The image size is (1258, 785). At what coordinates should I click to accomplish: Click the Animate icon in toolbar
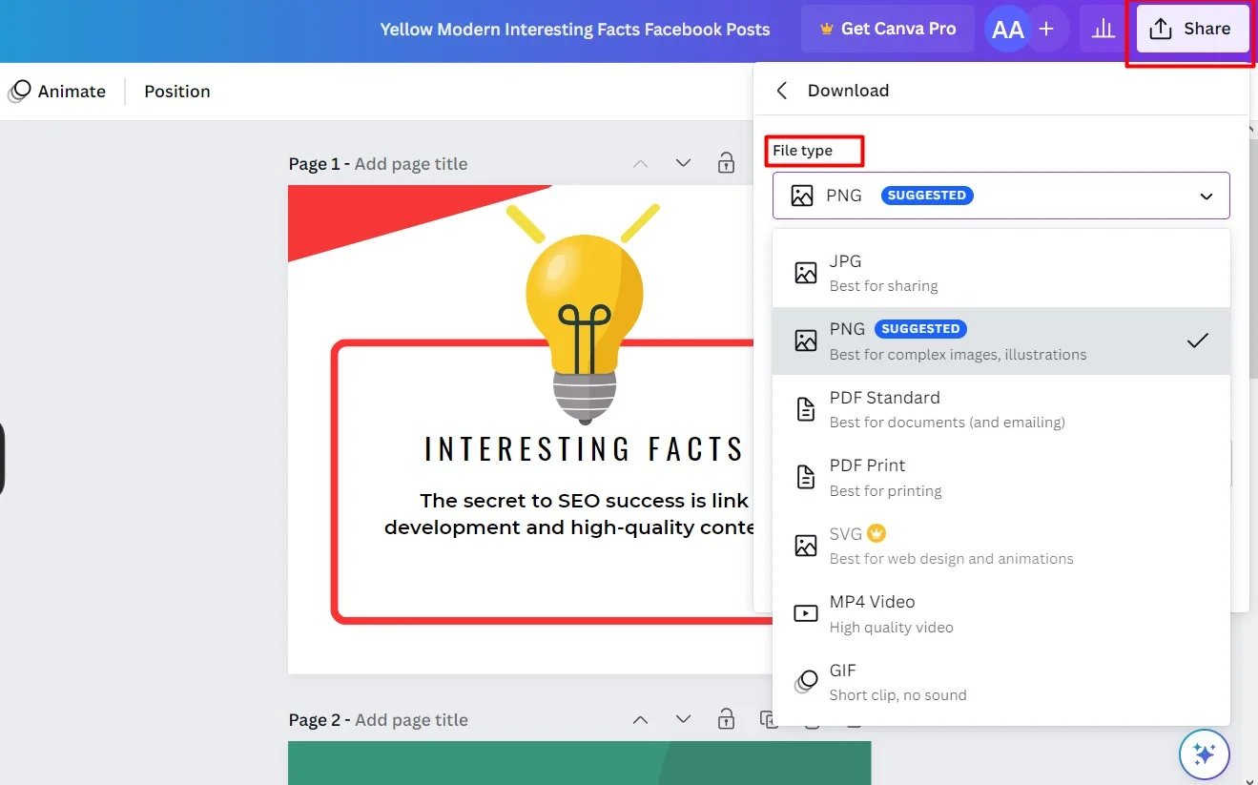[19, 92]
